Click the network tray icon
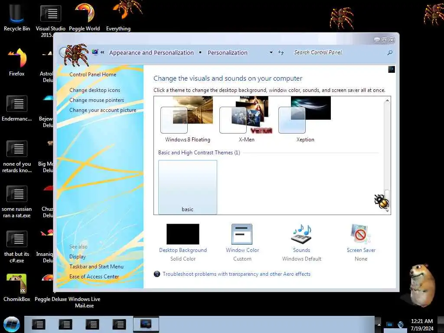 (390, 324)
